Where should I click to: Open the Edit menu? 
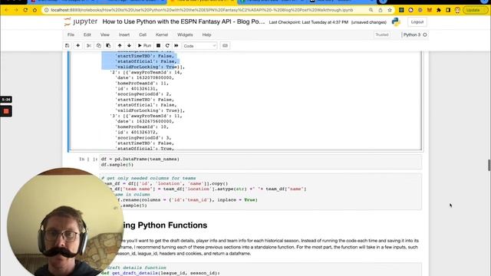[87, 34]
